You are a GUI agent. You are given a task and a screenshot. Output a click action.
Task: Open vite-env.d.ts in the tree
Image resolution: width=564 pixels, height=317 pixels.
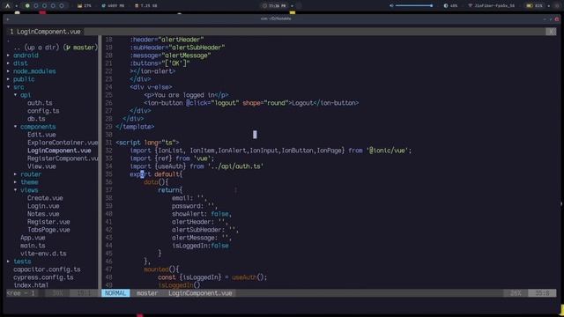43,254
